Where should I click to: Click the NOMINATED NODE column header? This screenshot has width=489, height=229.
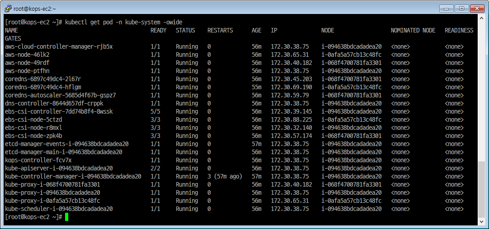coord(413,31)
